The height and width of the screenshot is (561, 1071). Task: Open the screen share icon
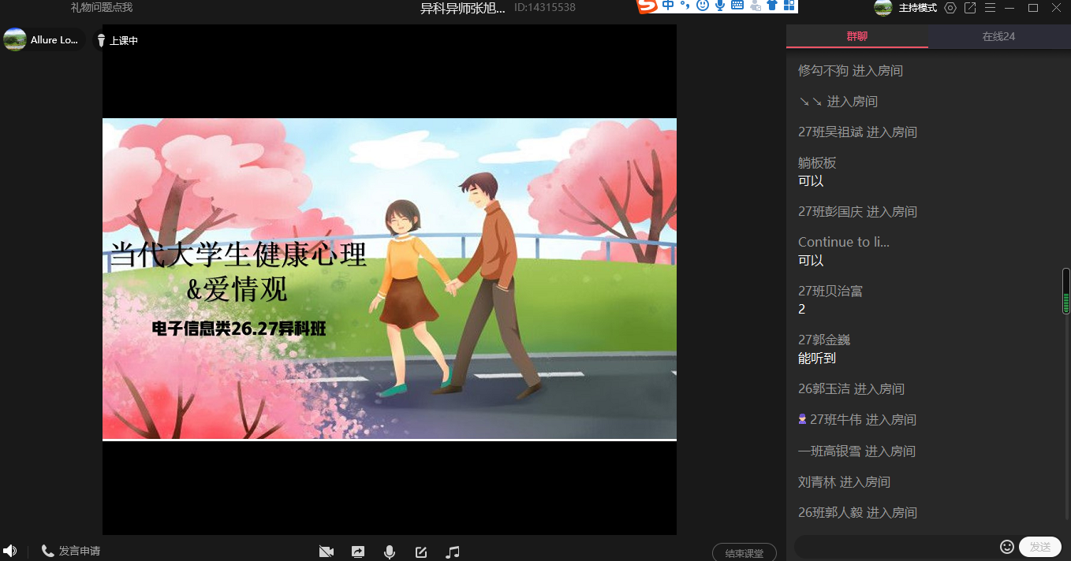(x=358, y=552)
